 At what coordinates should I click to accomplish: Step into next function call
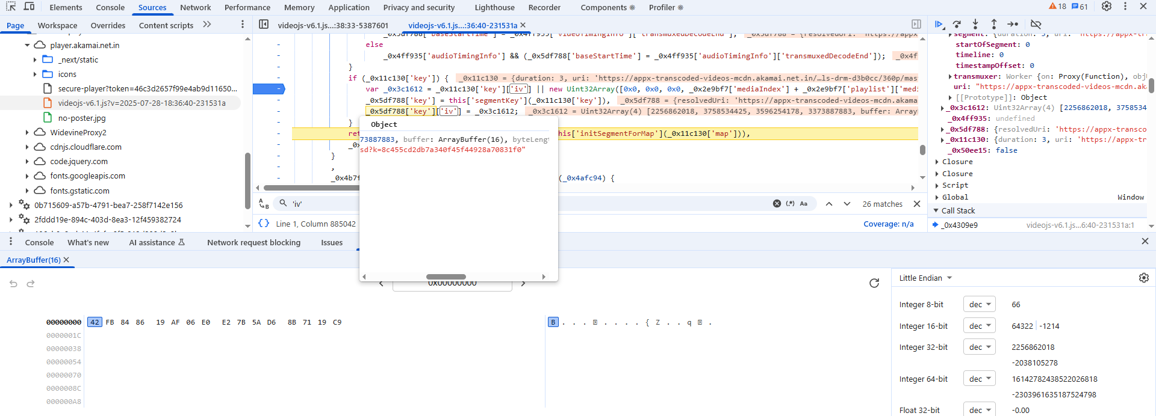[975, 24]
